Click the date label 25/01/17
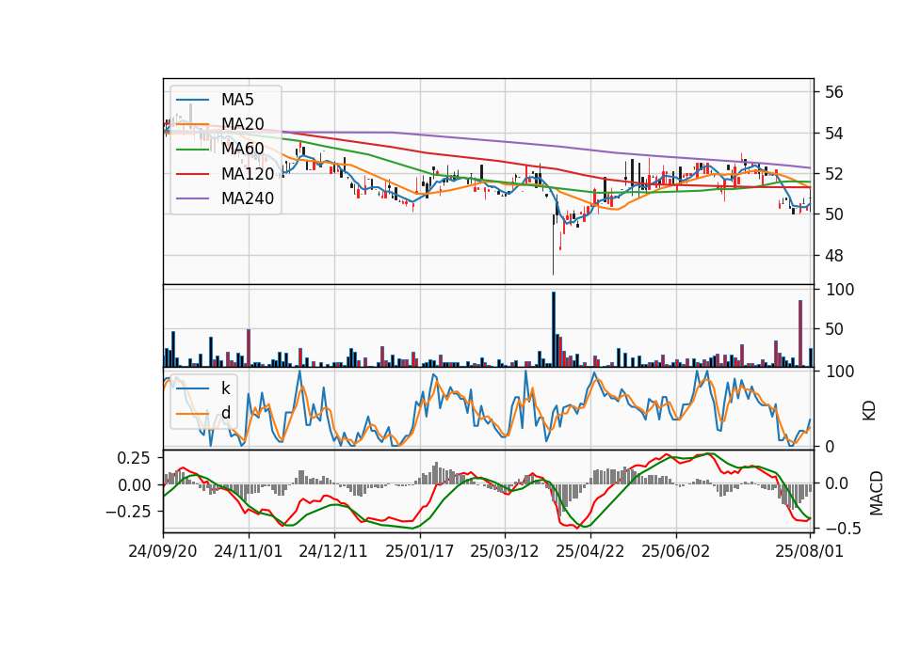The image size is (904, 649). coord(419,551)
